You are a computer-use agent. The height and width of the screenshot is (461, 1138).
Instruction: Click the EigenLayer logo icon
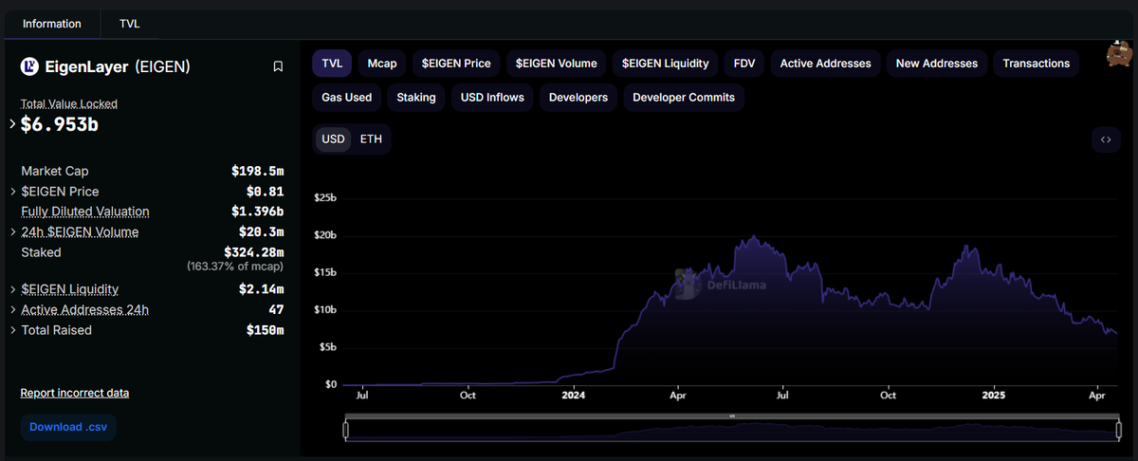point(29,66)
